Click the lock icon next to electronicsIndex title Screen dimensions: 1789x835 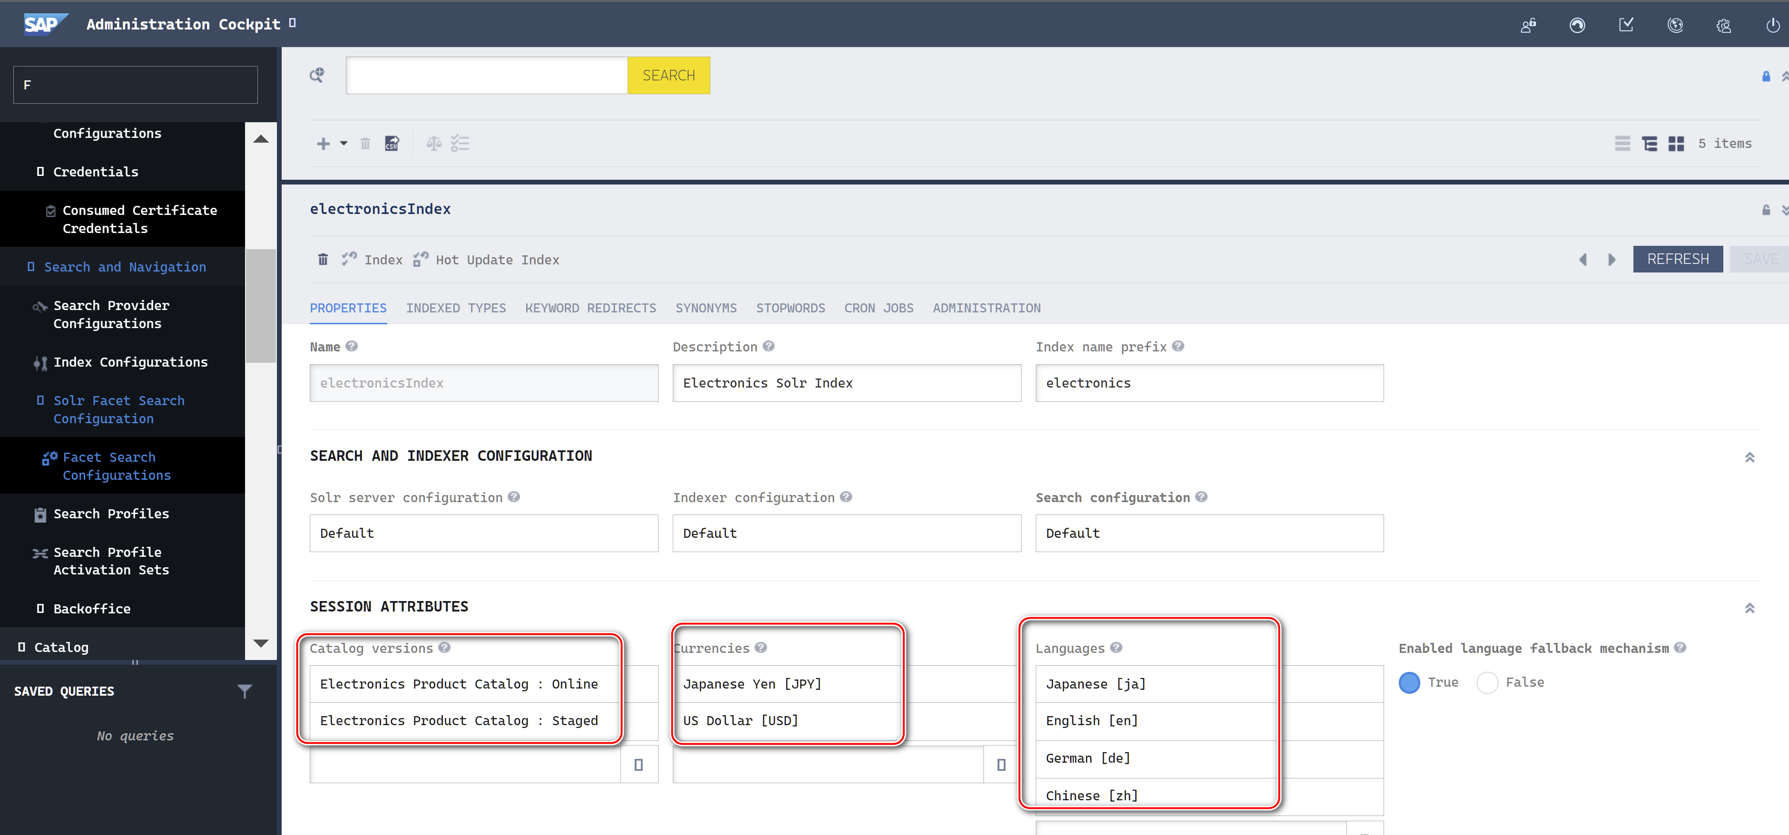pos(1765,210)
